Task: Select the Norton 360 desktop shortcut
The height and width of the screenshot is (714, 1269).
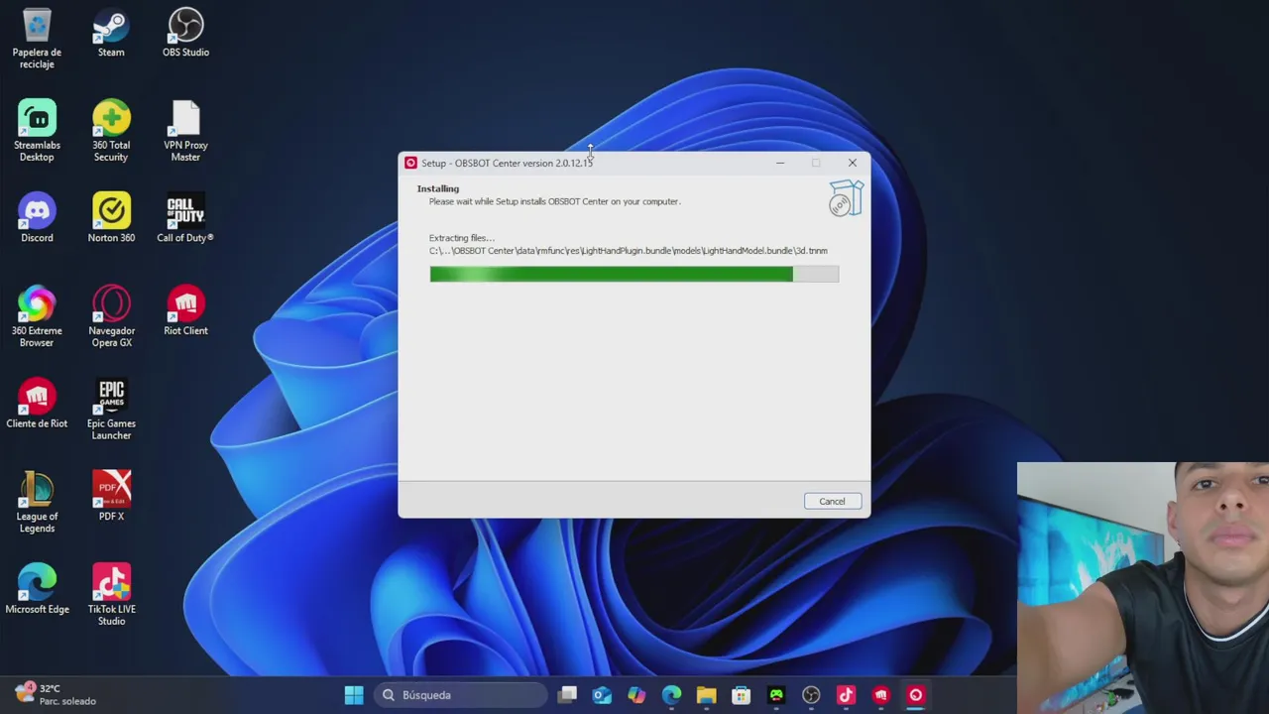Action: pyautogui.click(x=111, y=218)
